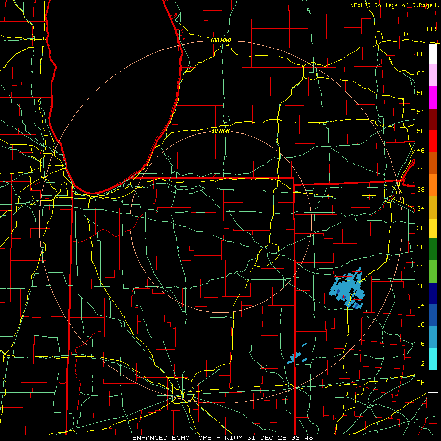Click the "100 NMI" range ring label
The image size is (441, 441).
pos(220,41)
